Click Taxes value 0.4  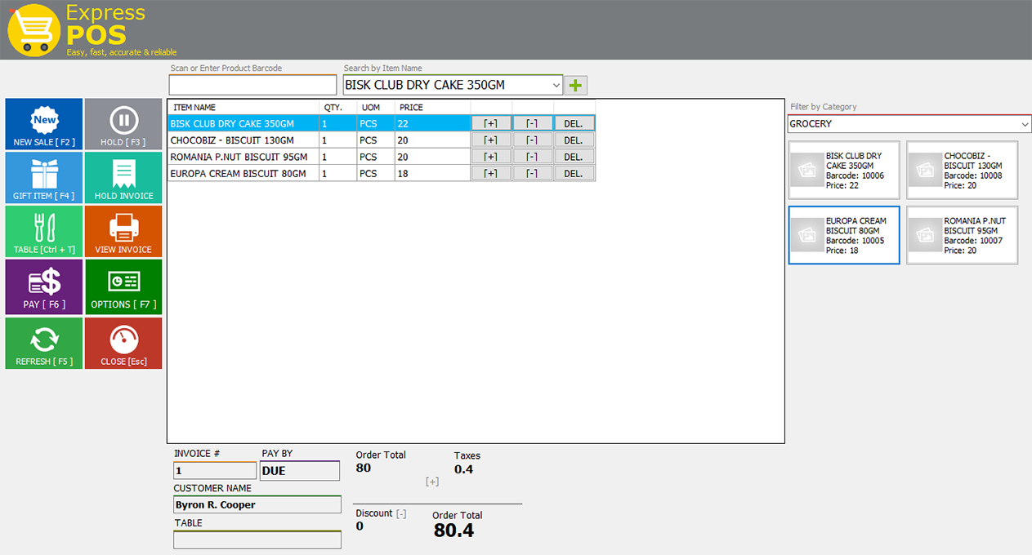point(463,469)
